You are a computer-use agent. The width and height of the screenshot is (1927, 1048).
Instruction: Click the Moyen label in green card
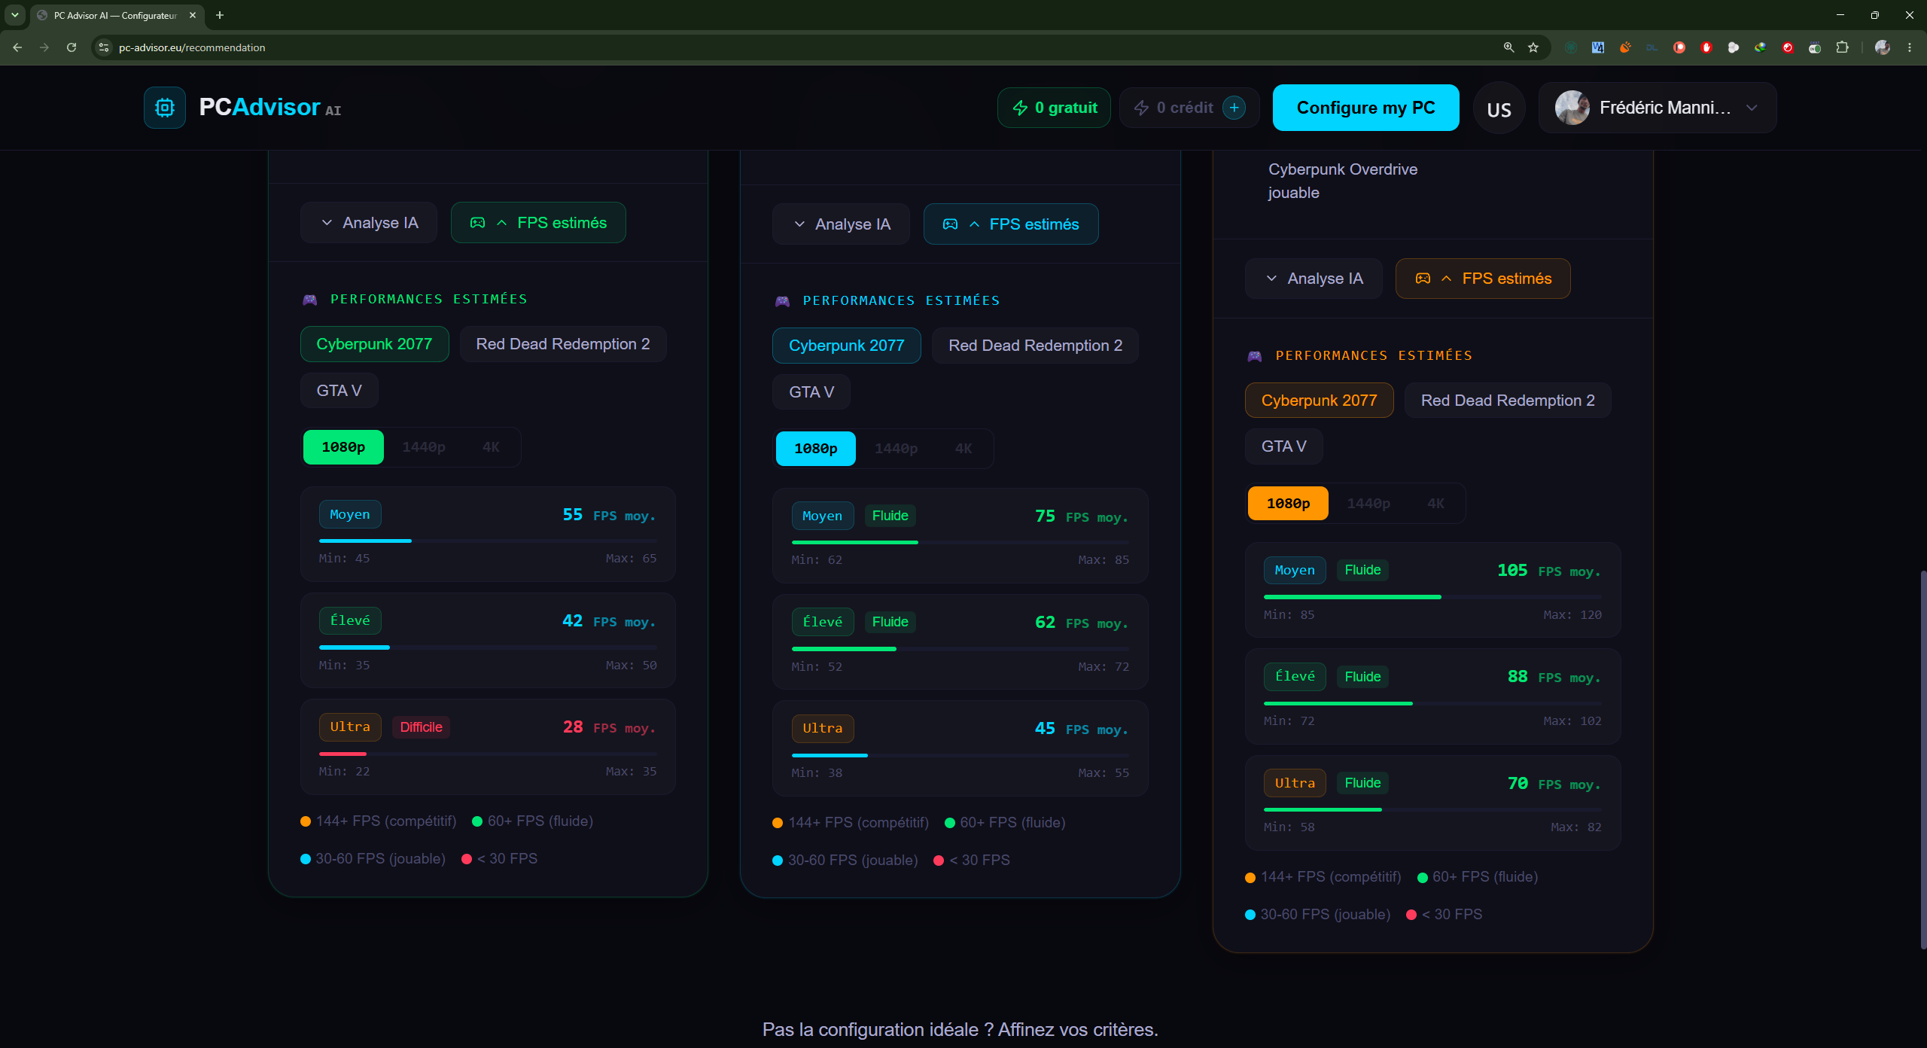tap(350, 514)
